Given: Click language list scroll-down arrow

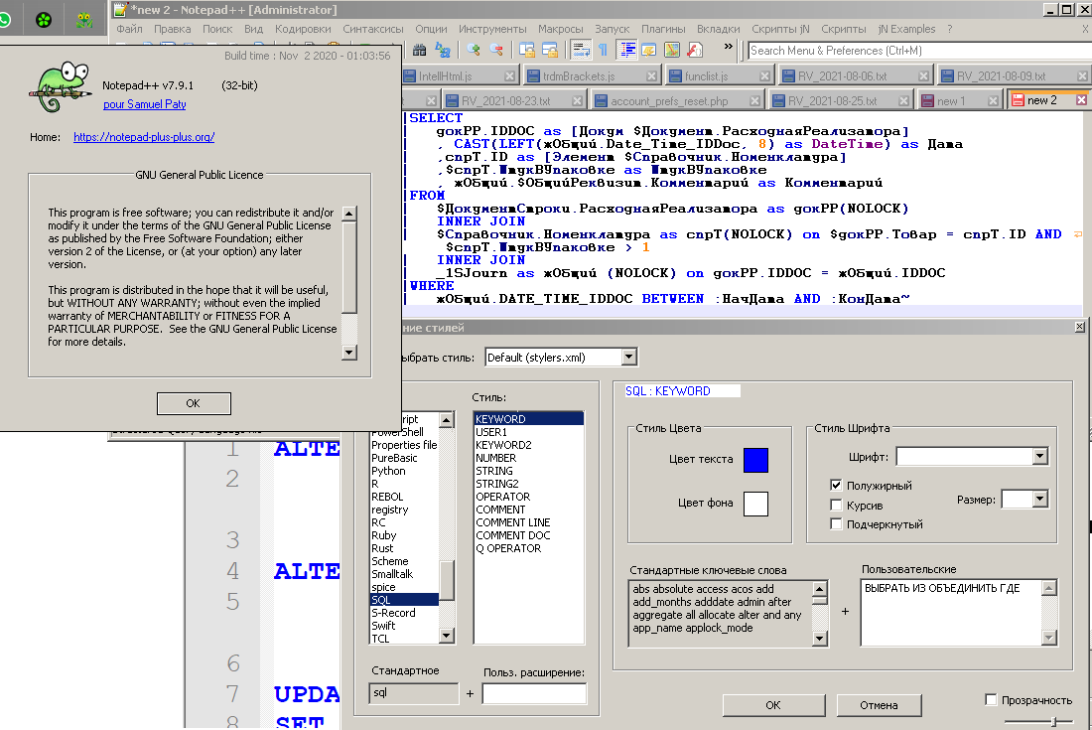Looking at the screenshot, I should [447, 636].
